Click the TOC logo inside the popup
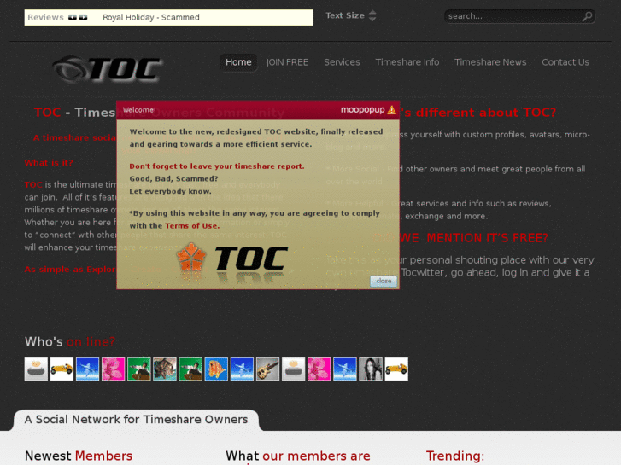The height and width of the screenshot is (465, 621). [x=231, y=259]
